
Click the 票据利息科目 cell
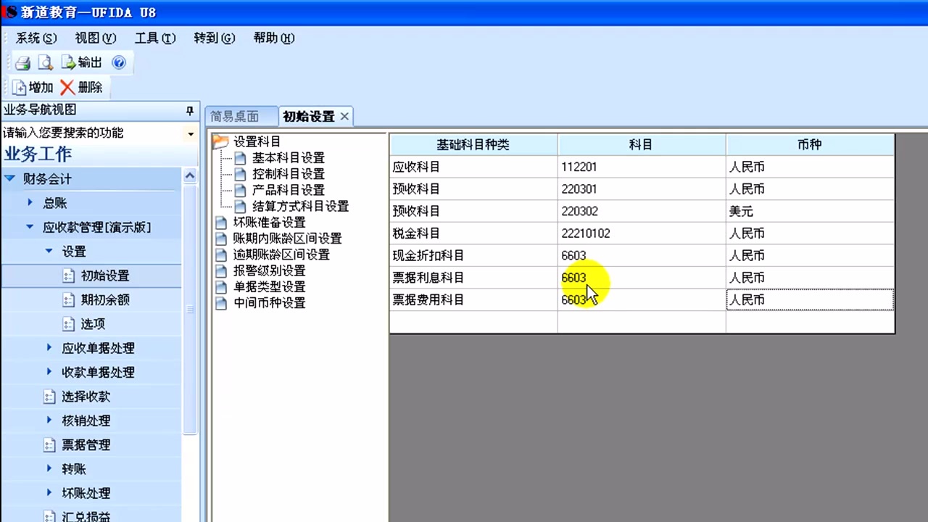point(473,278)
